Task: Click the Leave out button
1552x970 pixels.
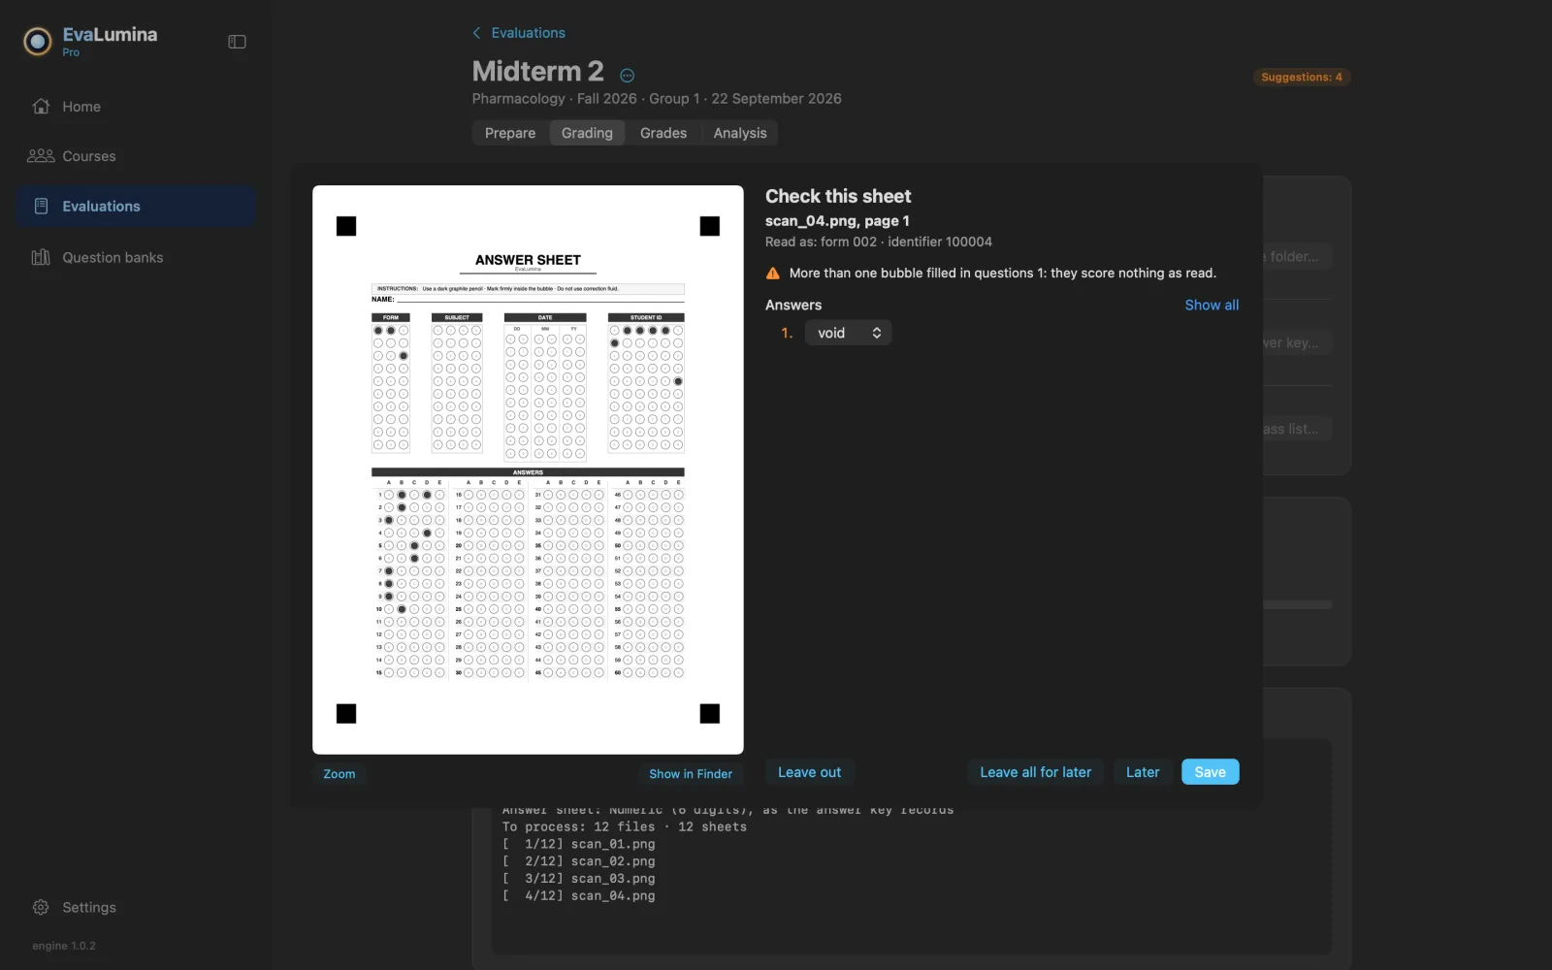Action: tap(809, 772)
